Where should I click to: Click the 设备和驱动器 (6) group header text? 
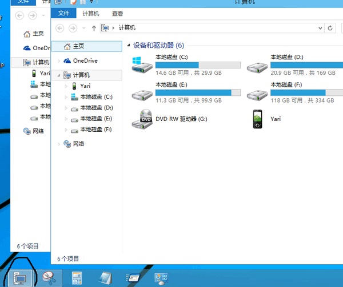[x=158, y=46]
